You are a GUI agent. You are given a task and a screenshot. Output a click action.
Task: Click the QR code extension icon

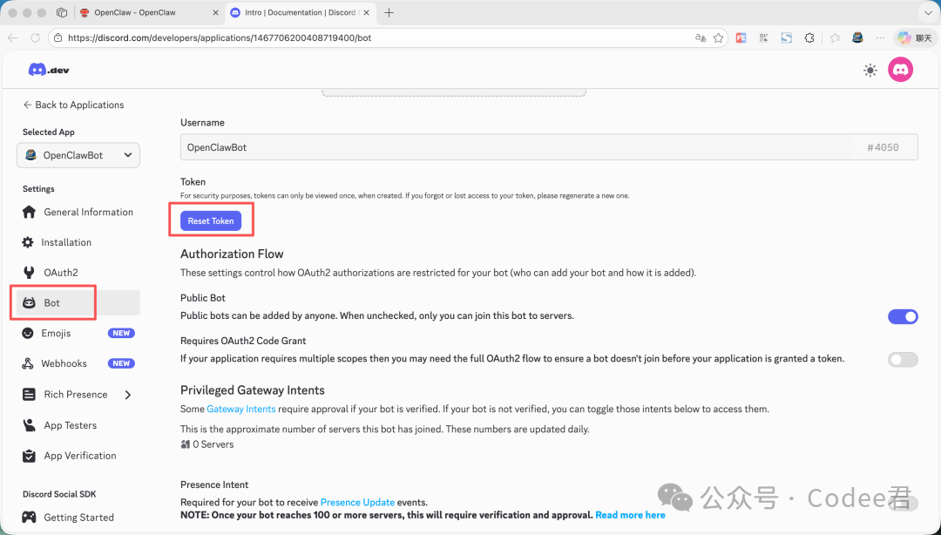(763, 37)
